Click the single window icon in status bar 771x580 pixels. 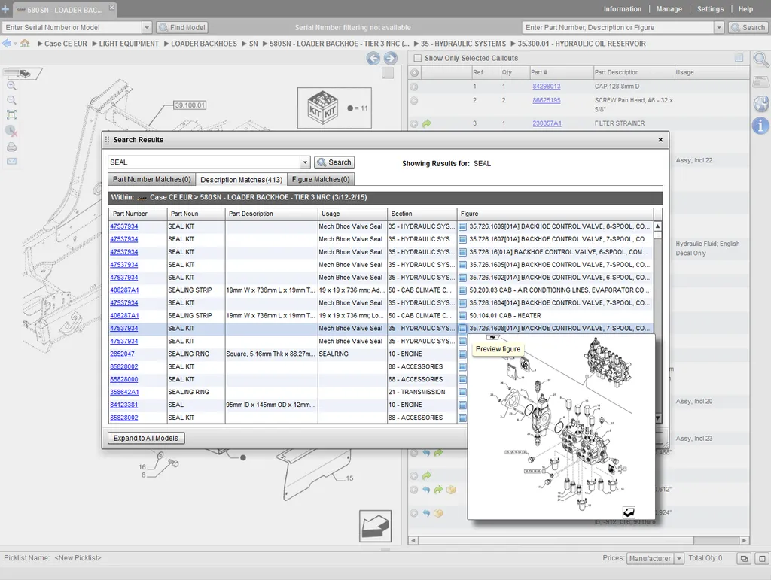(762, 558)
